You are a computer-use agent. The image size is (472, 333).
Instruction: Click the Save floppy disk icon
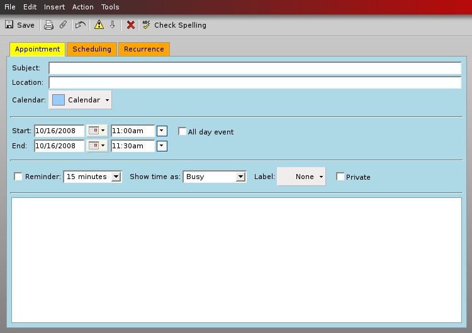(9, 25)
